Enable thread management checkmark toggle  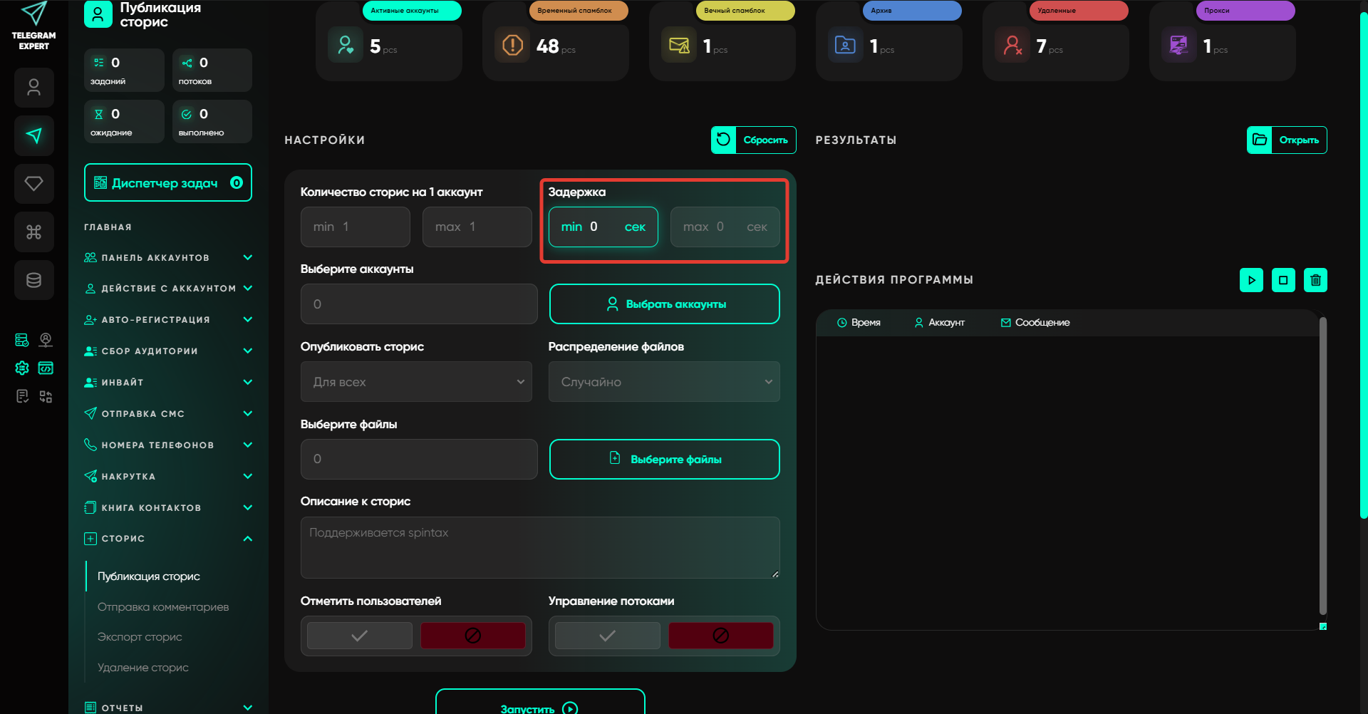(607, 636)
